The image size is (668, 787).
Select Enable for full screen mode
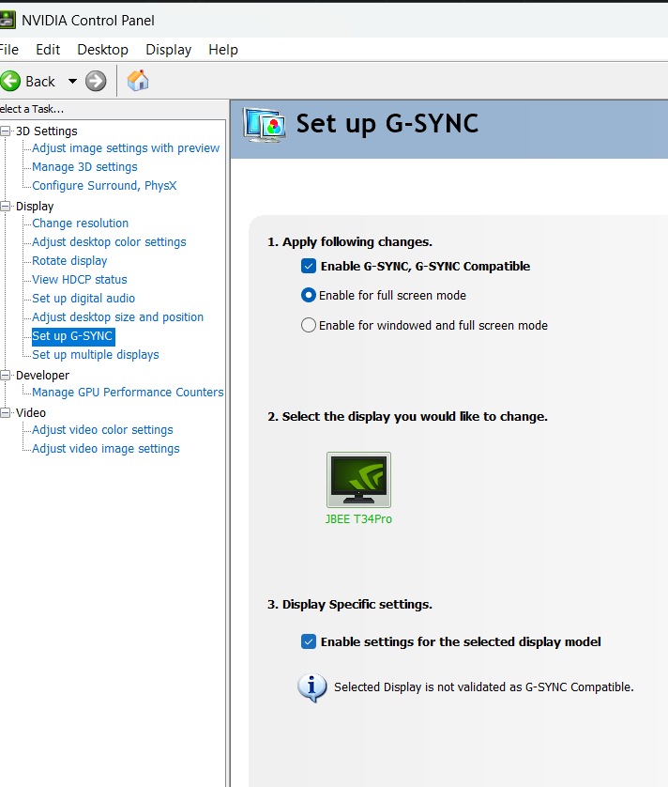pos(309,295)
